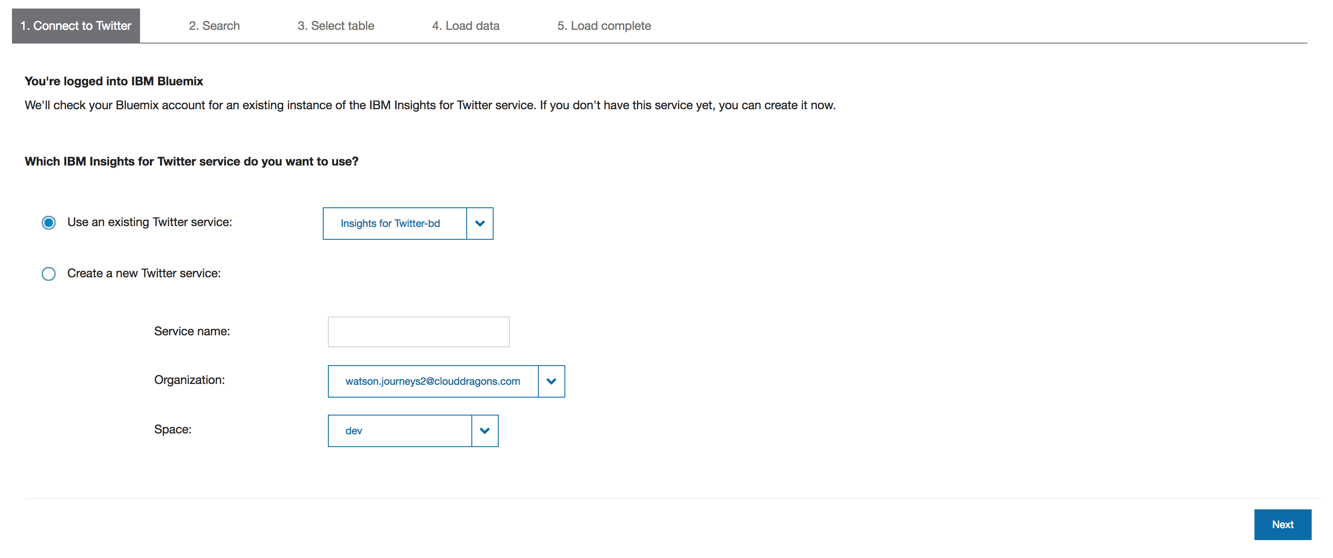The height and width of the screenshot is (558, 1333).
Task: Click the dropdown arrow for Twitter service
Action: click(x=480, y=224)
